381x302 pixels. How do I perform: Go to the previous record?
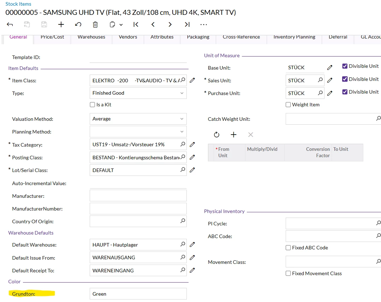tap(153, 25)
